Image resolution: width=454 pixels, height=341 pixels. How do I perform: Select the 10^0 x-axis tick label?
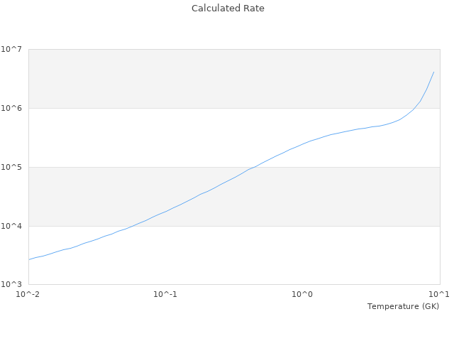303,294
